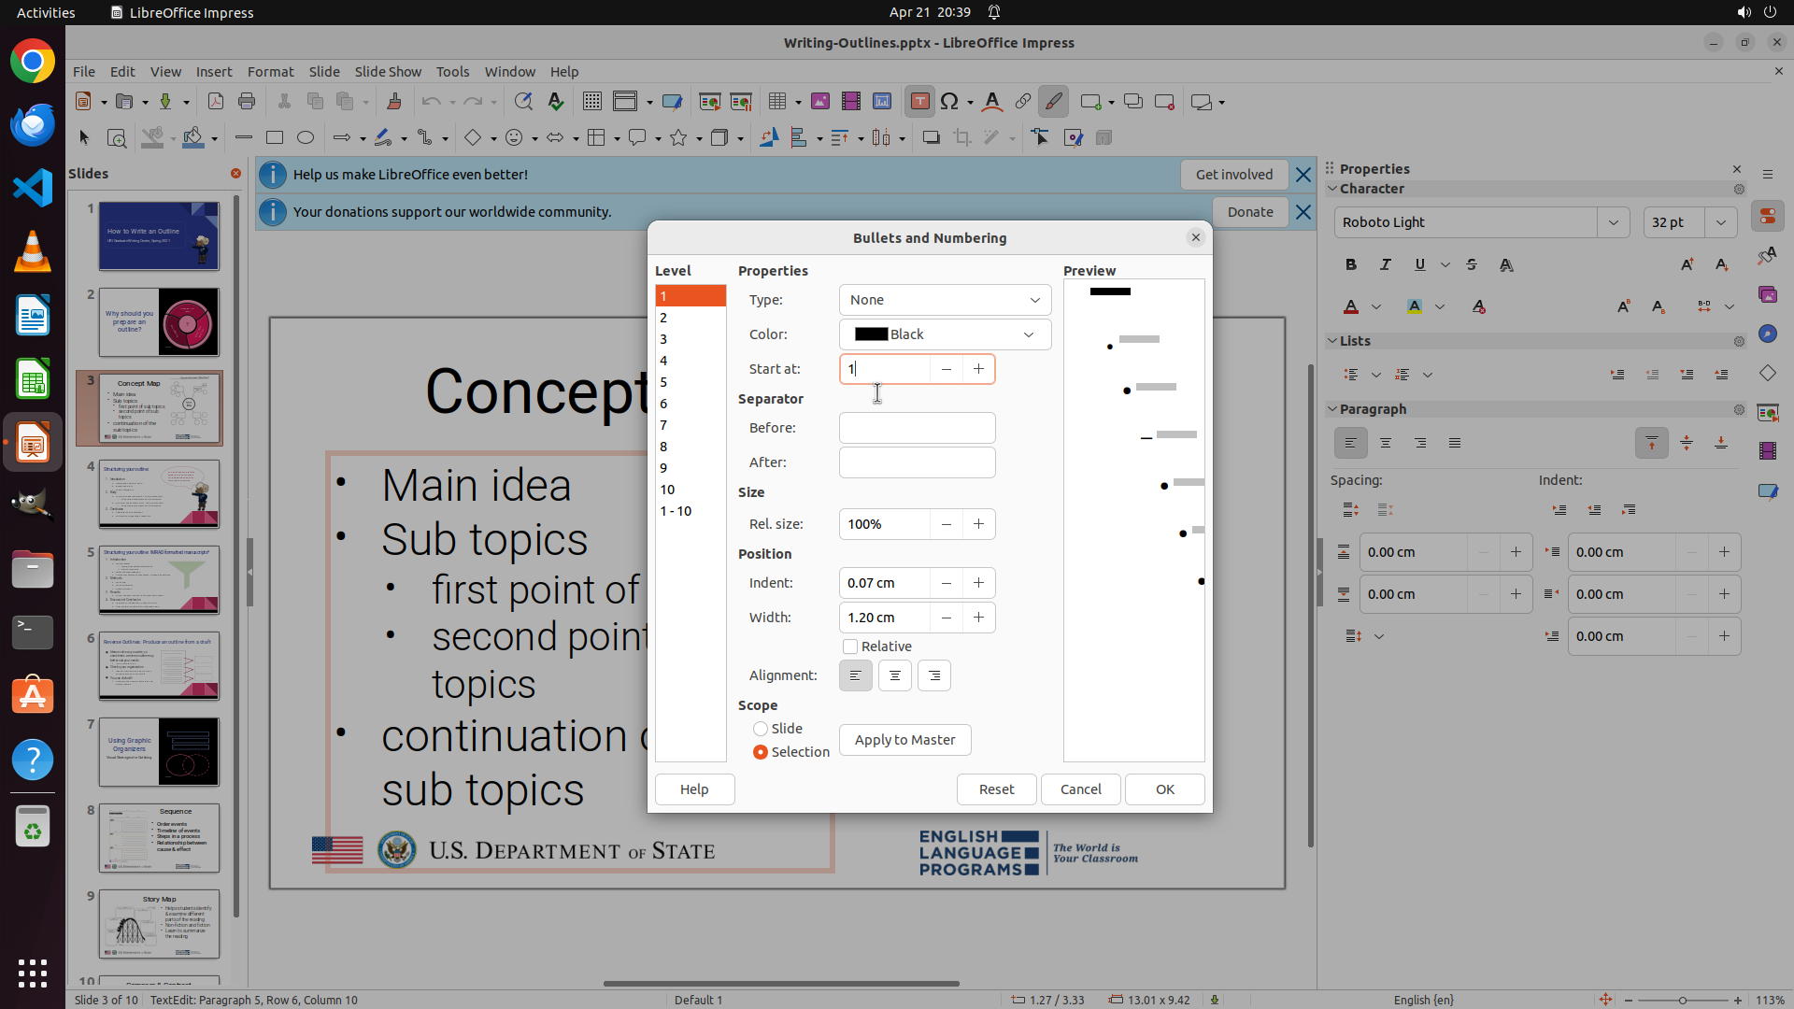Select the slide 4 thumbnail in the Slides panel
Image resolution: width=1794 pixels, height=1009 pixels.
point(159,494)
